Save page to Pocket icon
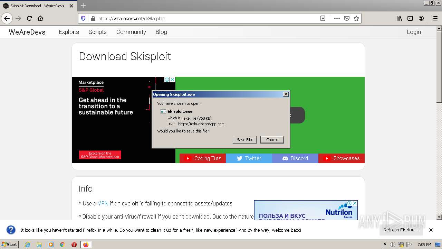 tap(347, 18)
